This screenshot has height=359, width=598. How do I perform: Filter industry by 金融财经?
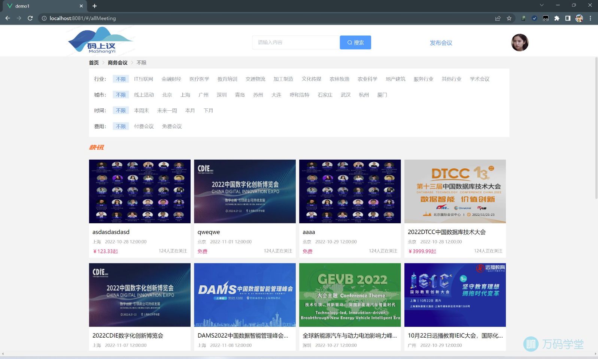[x=171, y=79]
